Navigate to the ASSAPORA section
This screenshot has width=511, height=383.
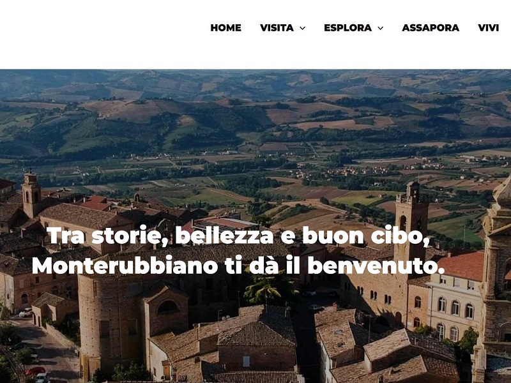(431, 27)
